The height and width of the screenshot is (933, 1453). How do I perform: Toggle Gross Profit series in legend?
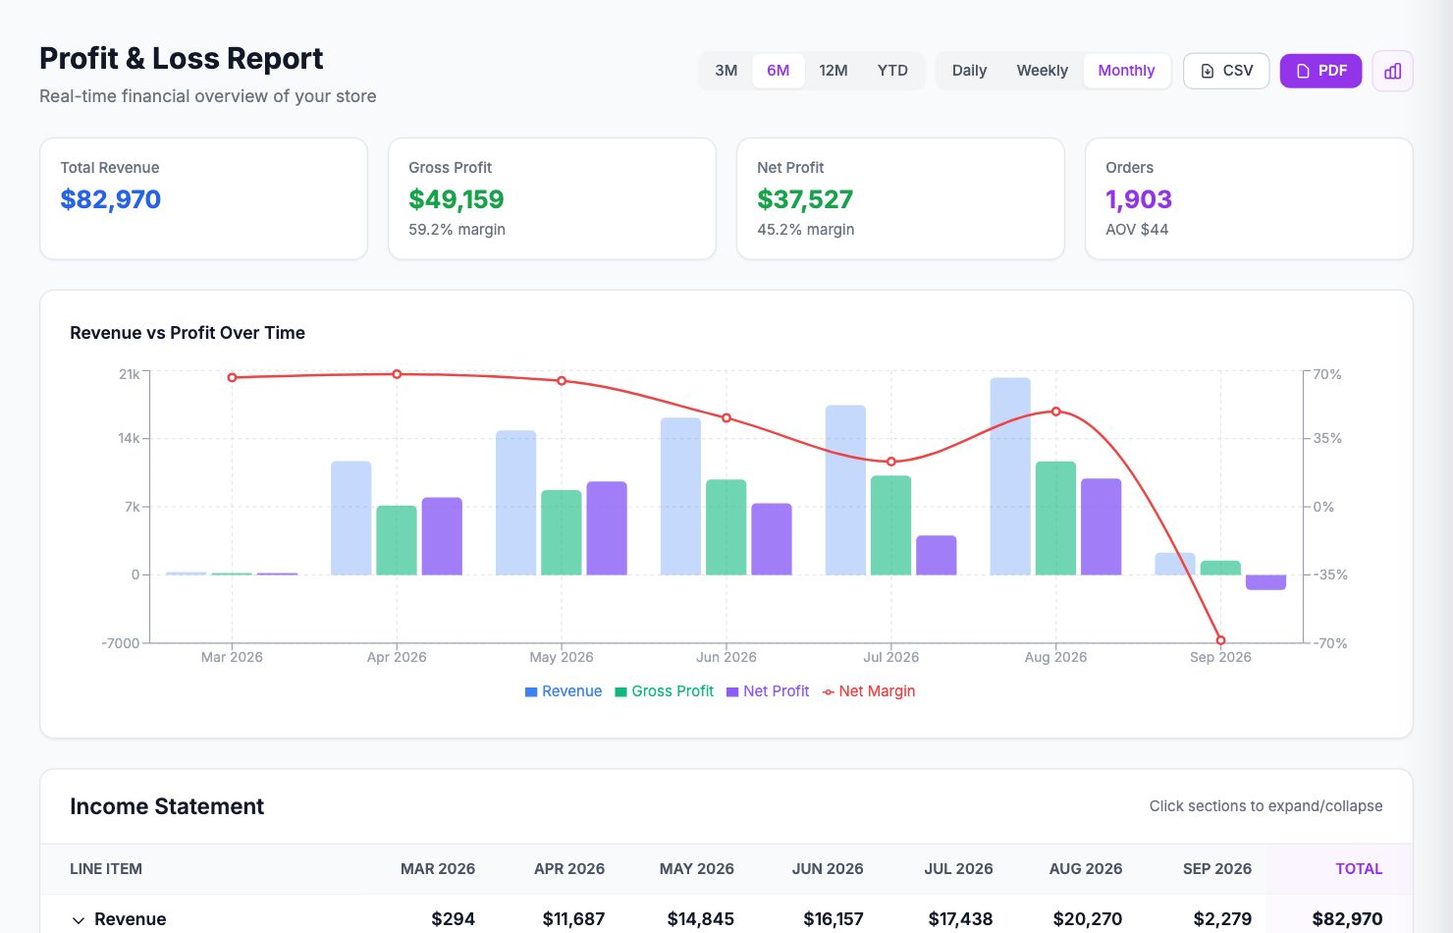(664, 691)
